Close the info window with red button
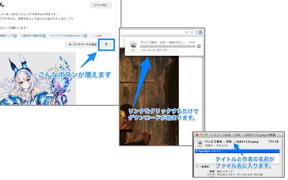Viewport: 288px width, 180px height. [197, 135]
